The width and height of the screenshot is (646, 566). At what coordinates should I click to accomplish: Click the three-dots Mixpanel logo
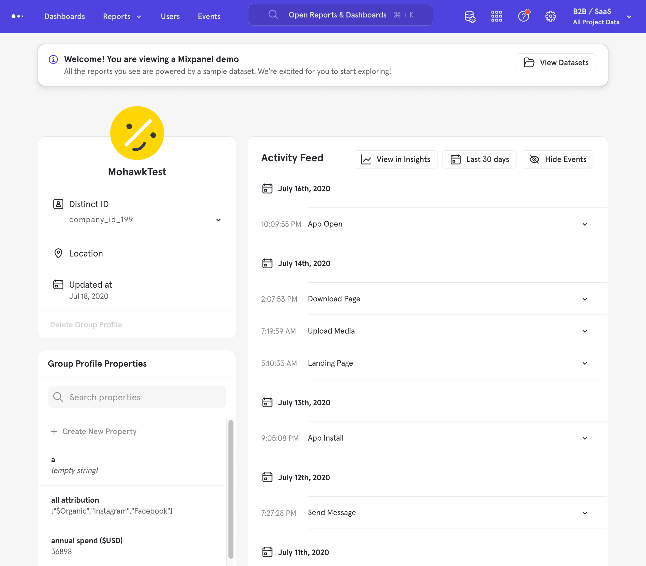tap(17, 17)
